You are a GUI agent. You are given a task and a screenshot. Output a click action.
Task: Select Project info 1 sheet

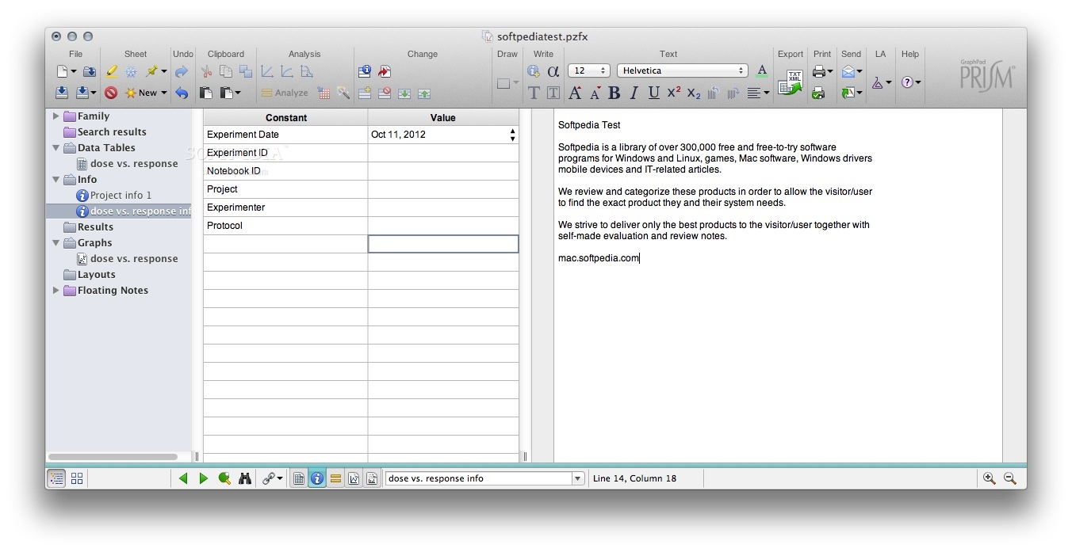point(121,195)
